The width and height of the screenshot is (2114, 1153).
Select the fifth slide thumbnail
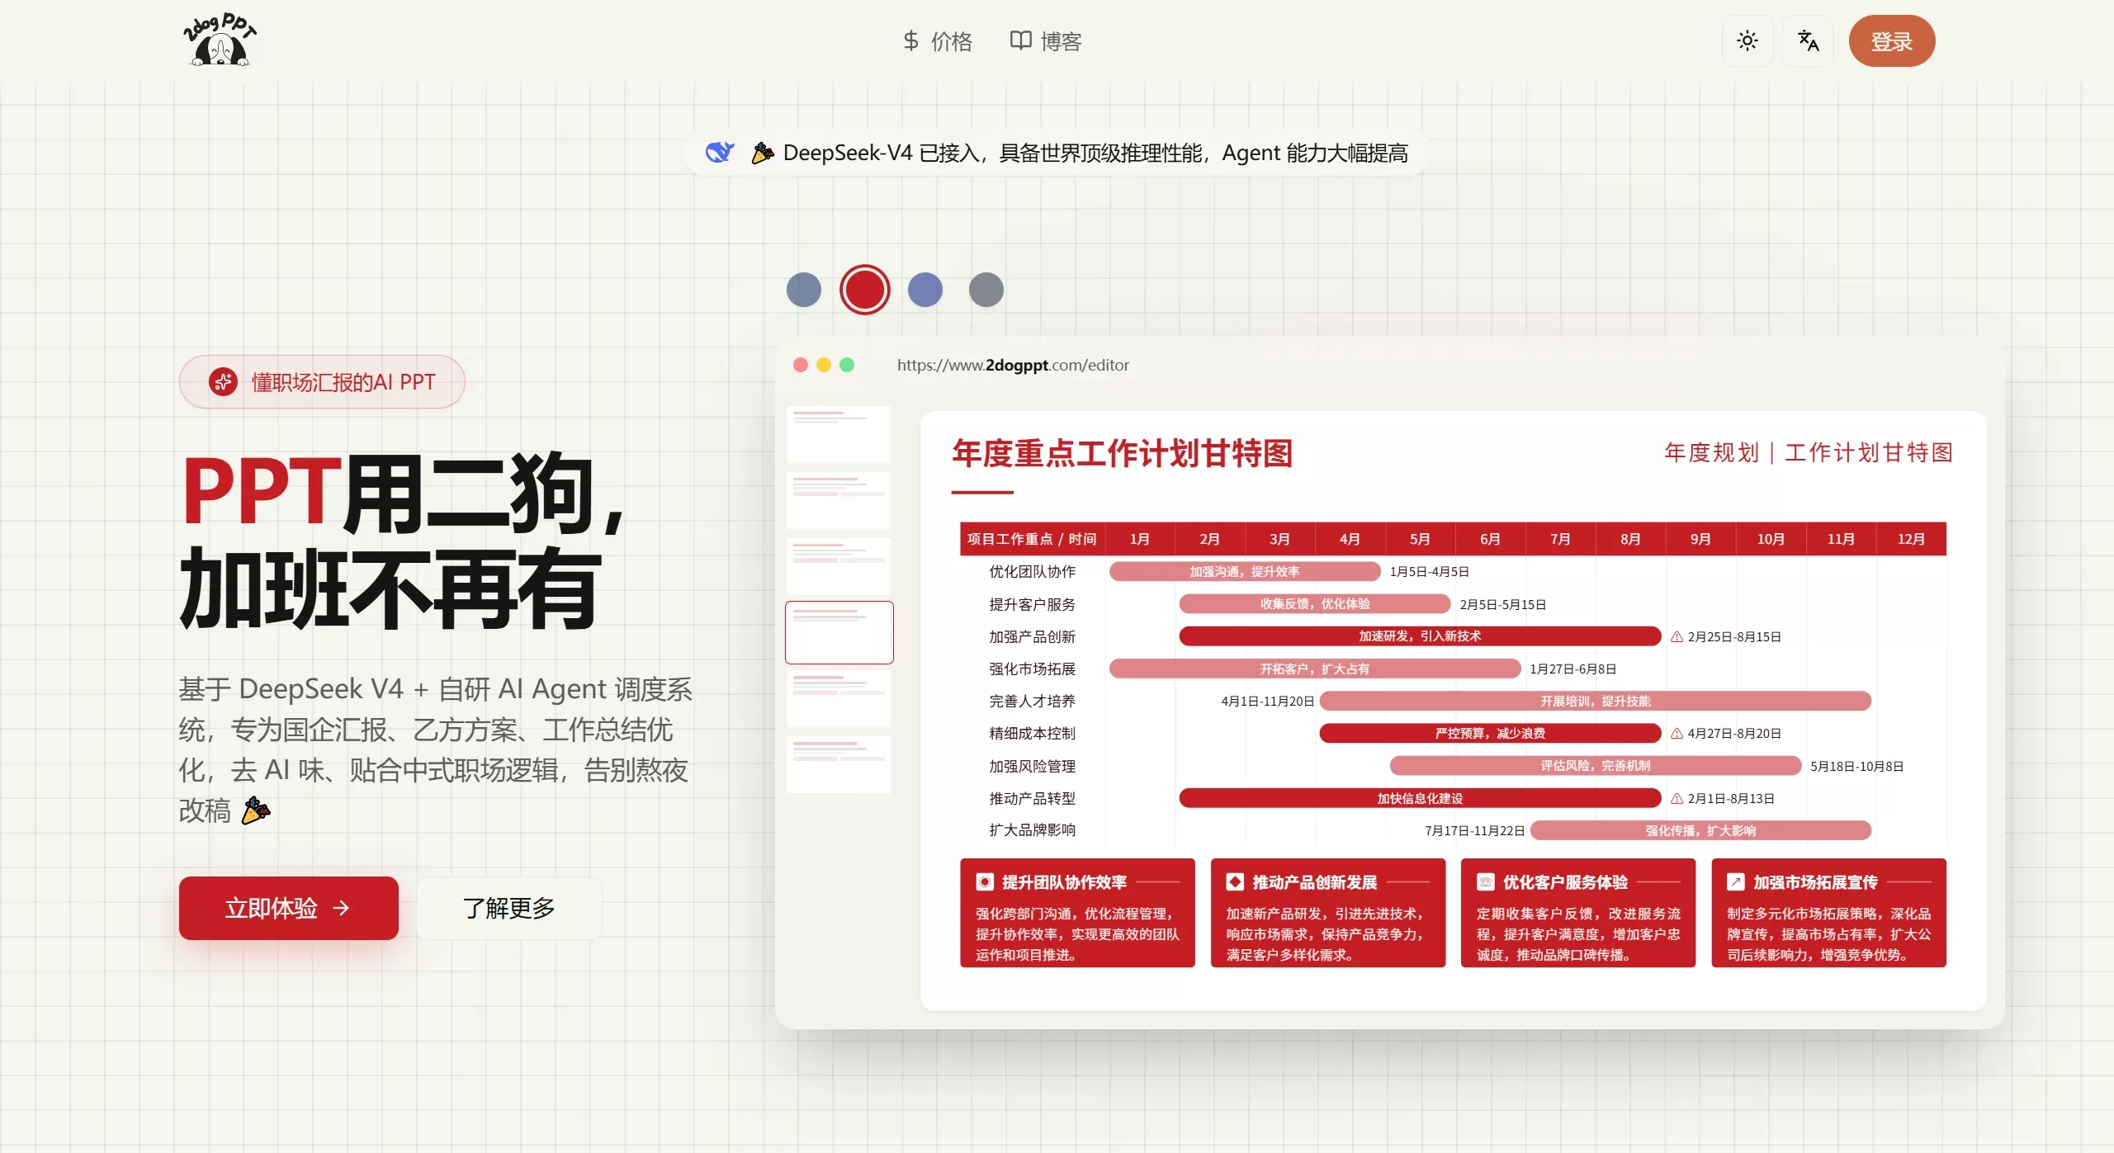(x=839, y=698)
